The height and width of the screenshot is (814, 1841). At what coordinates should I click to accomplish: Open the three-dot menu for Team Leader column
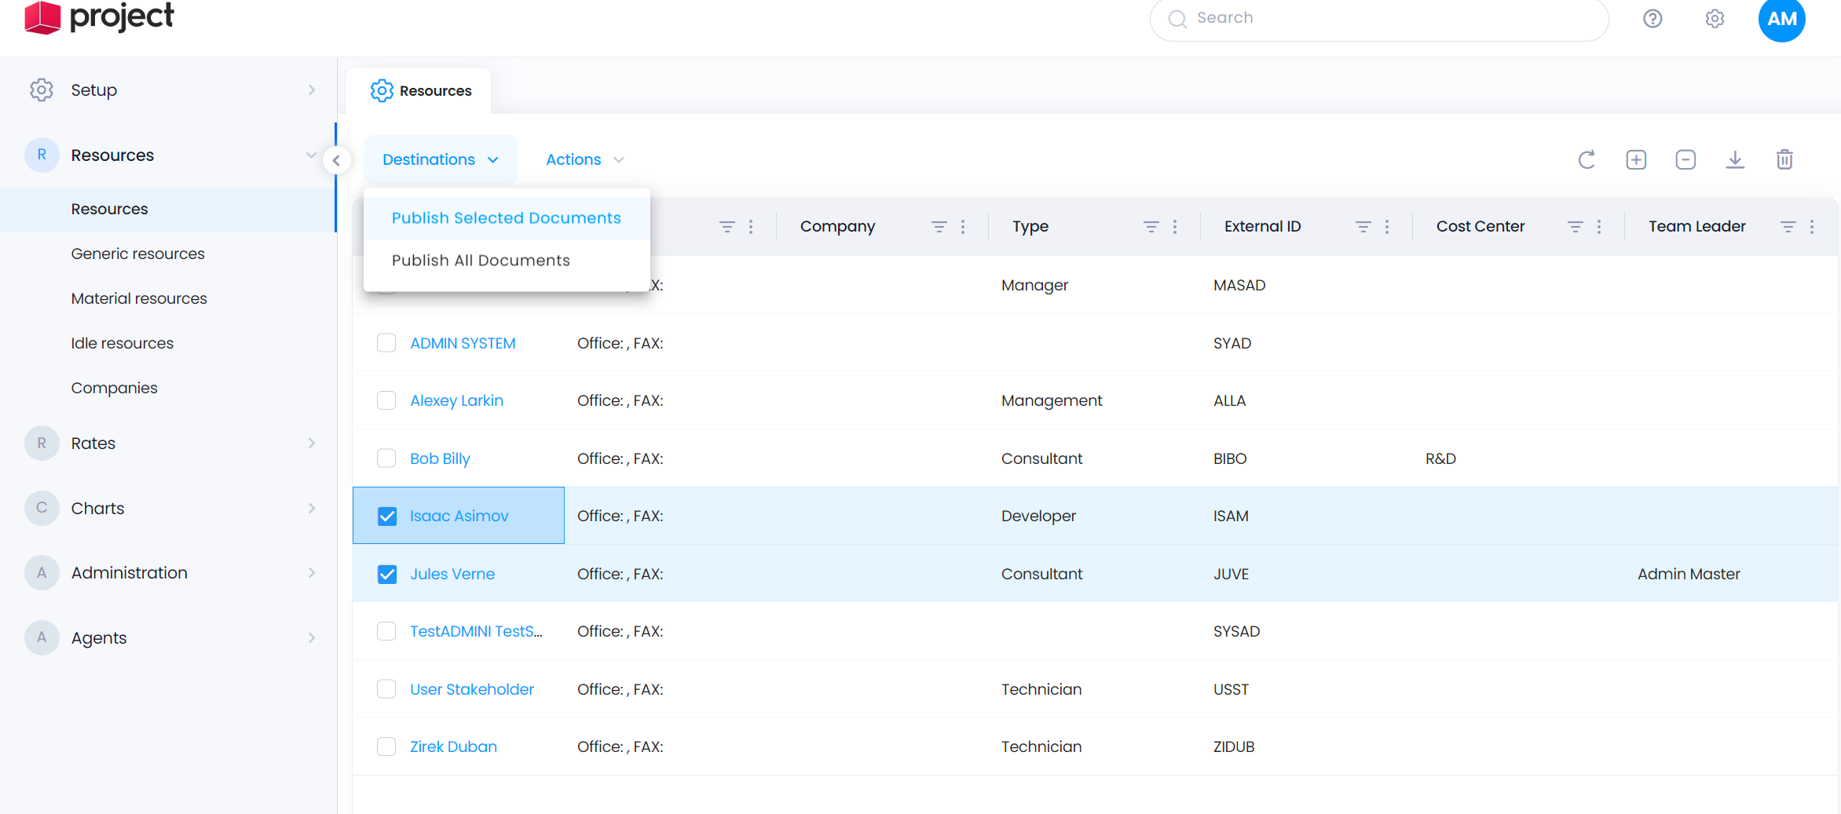(1812, 227)
